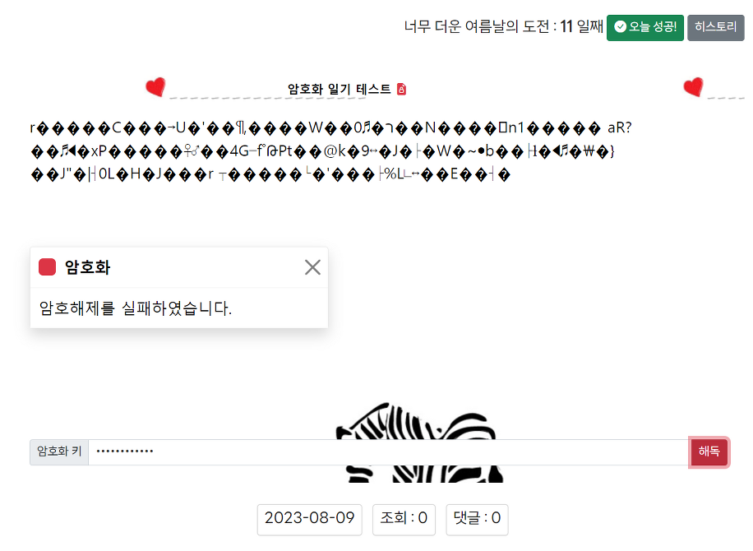
Task: Click the 암호화 키 label
Action: tap(59, 451)
